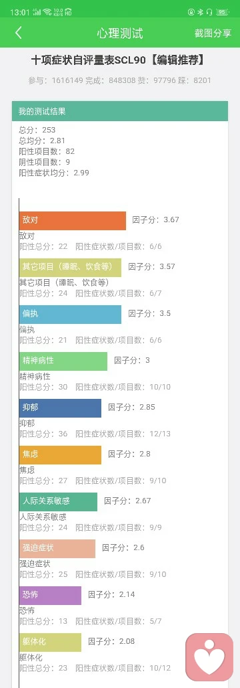Tap the 心理测试 header title
The image size is (240, 688).
coord(120,33)
